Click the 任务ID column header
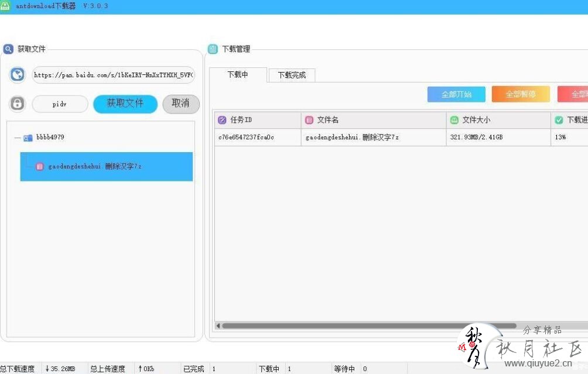Screen dimensions: 588x374 (x=258, y=120)
